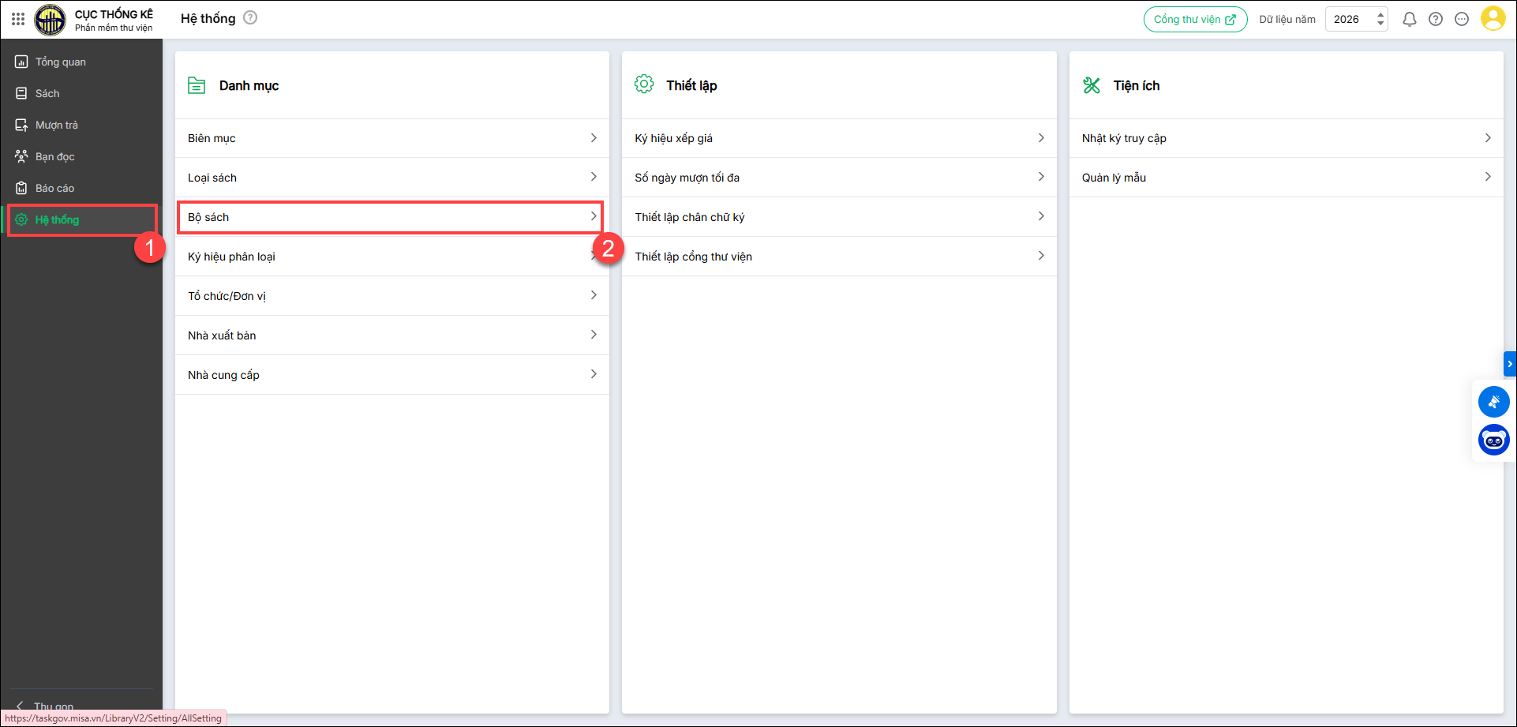
Task: Click the info icon beside Hệ thống title
Action: click(250, 17)
